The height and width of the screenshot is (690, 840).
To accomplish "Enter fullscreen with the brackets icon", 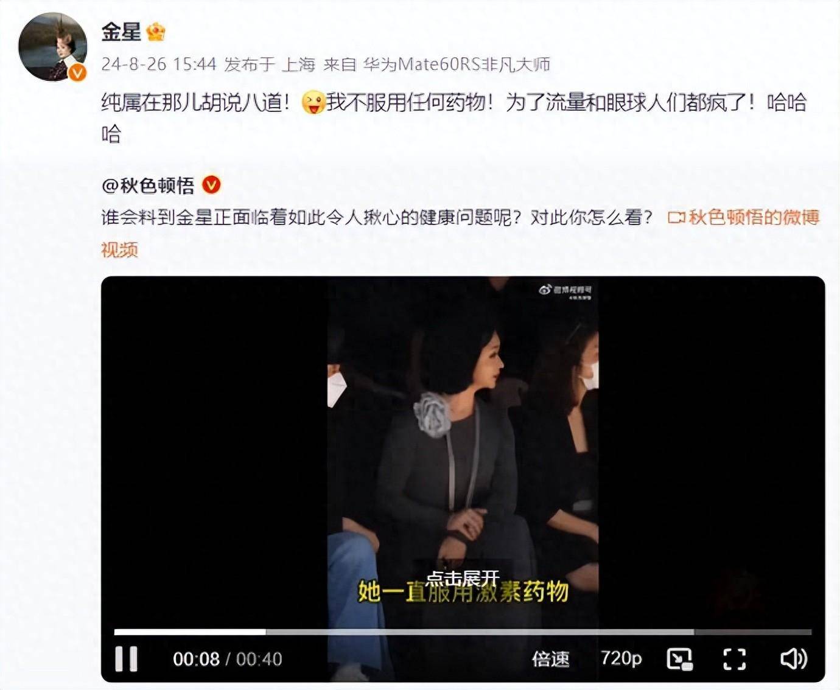I will 734,658.
